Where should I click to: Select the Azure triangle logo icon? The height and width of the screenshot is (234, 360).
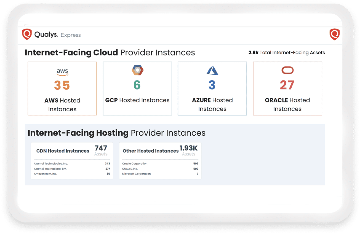pyautogui.click(x=212, y=71)
